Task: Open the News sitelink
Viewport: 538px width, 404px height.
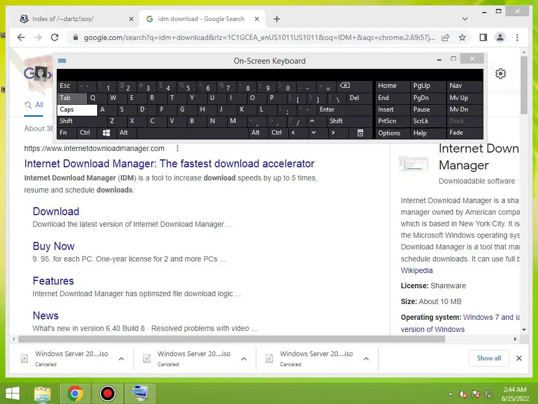Action: point(46,316)
